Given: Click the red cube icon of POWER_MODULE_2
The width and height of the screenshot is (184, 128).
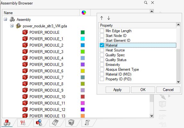Looking at the screenshot, I should tap(25, 45).
